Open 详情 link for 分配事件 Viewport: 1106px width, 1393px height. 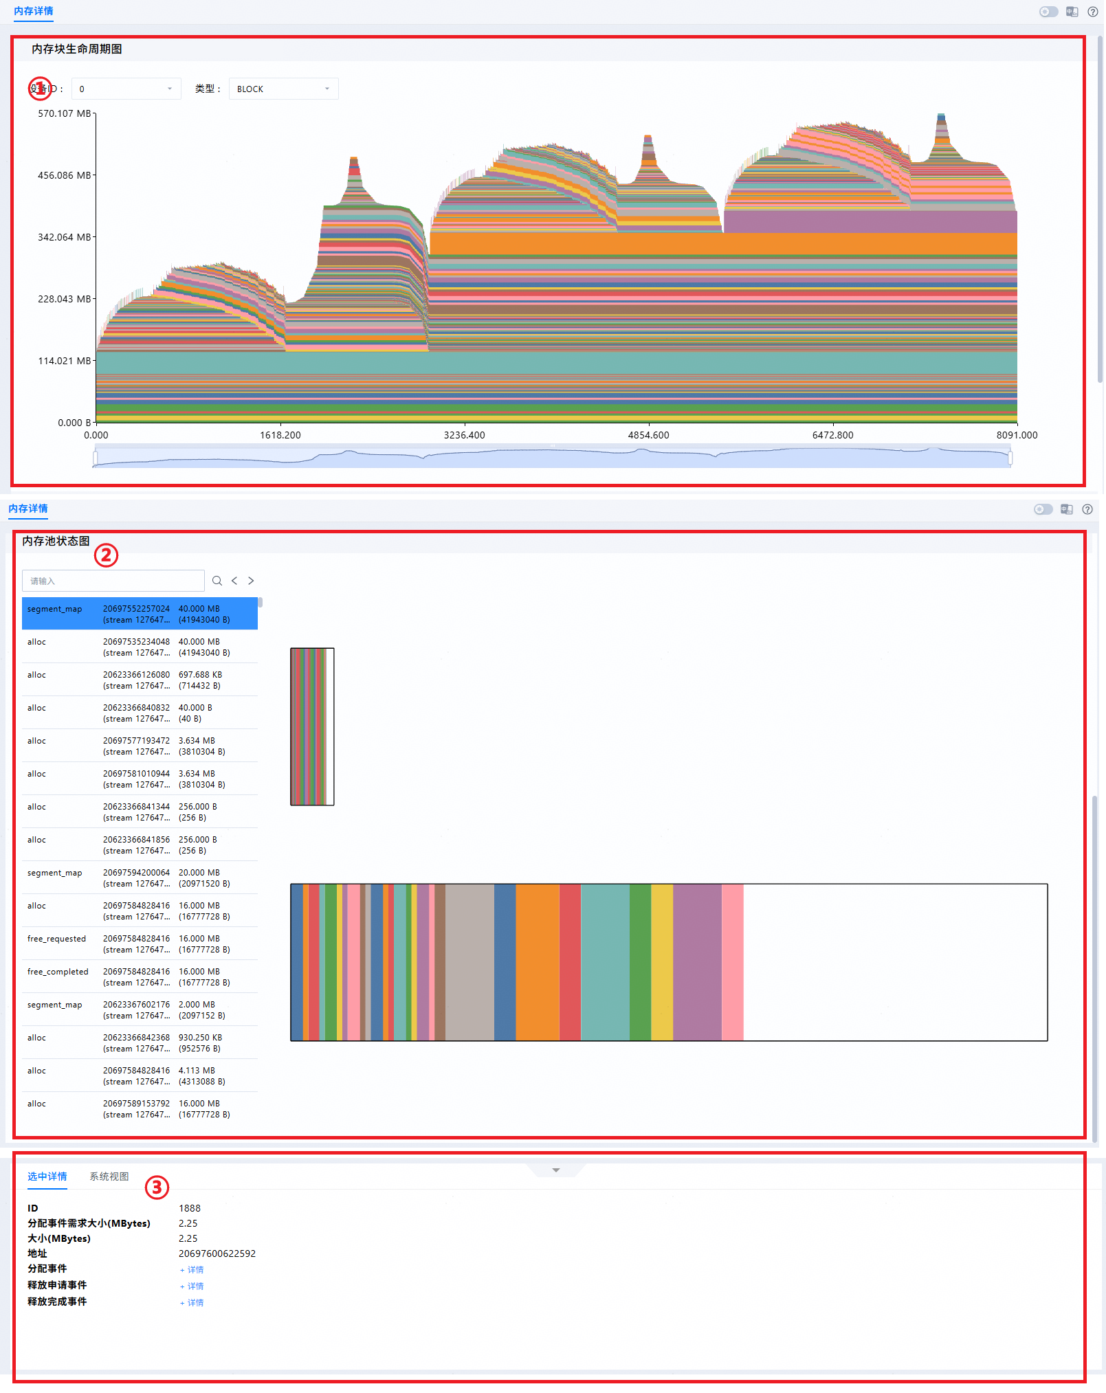192,1270
